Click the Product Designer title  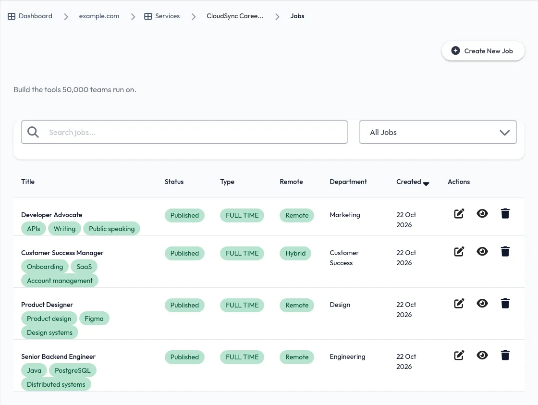coord(47,305)
